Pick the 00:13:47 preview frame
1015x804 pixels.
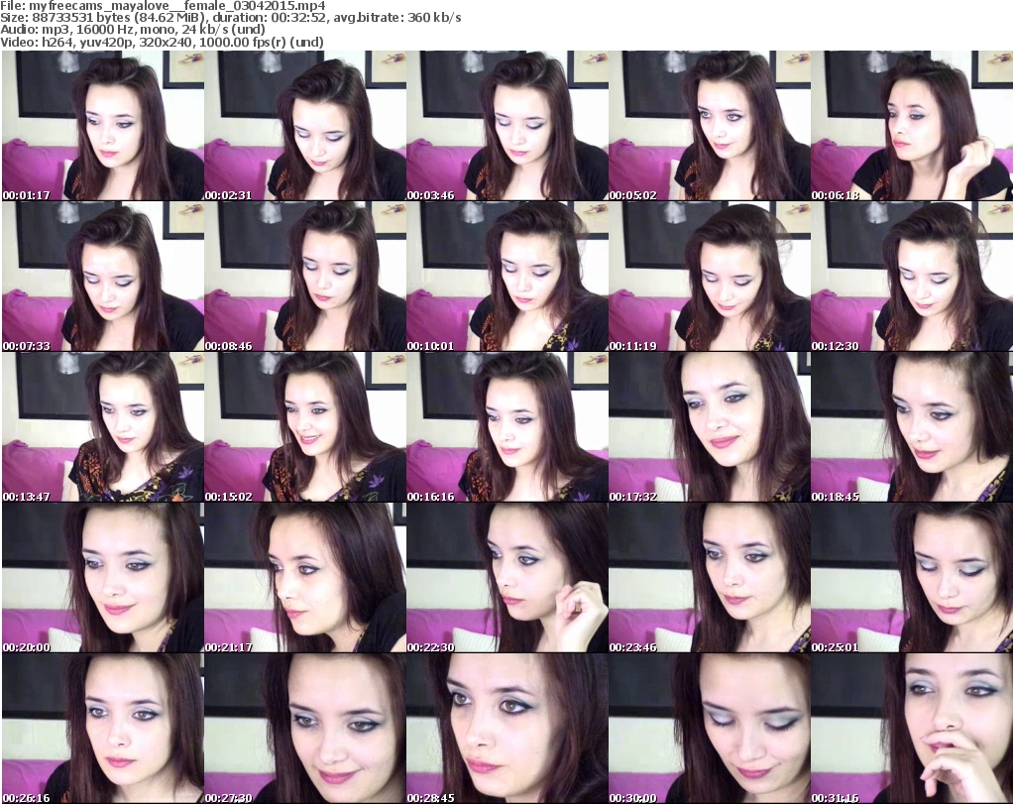click(103, 427)
